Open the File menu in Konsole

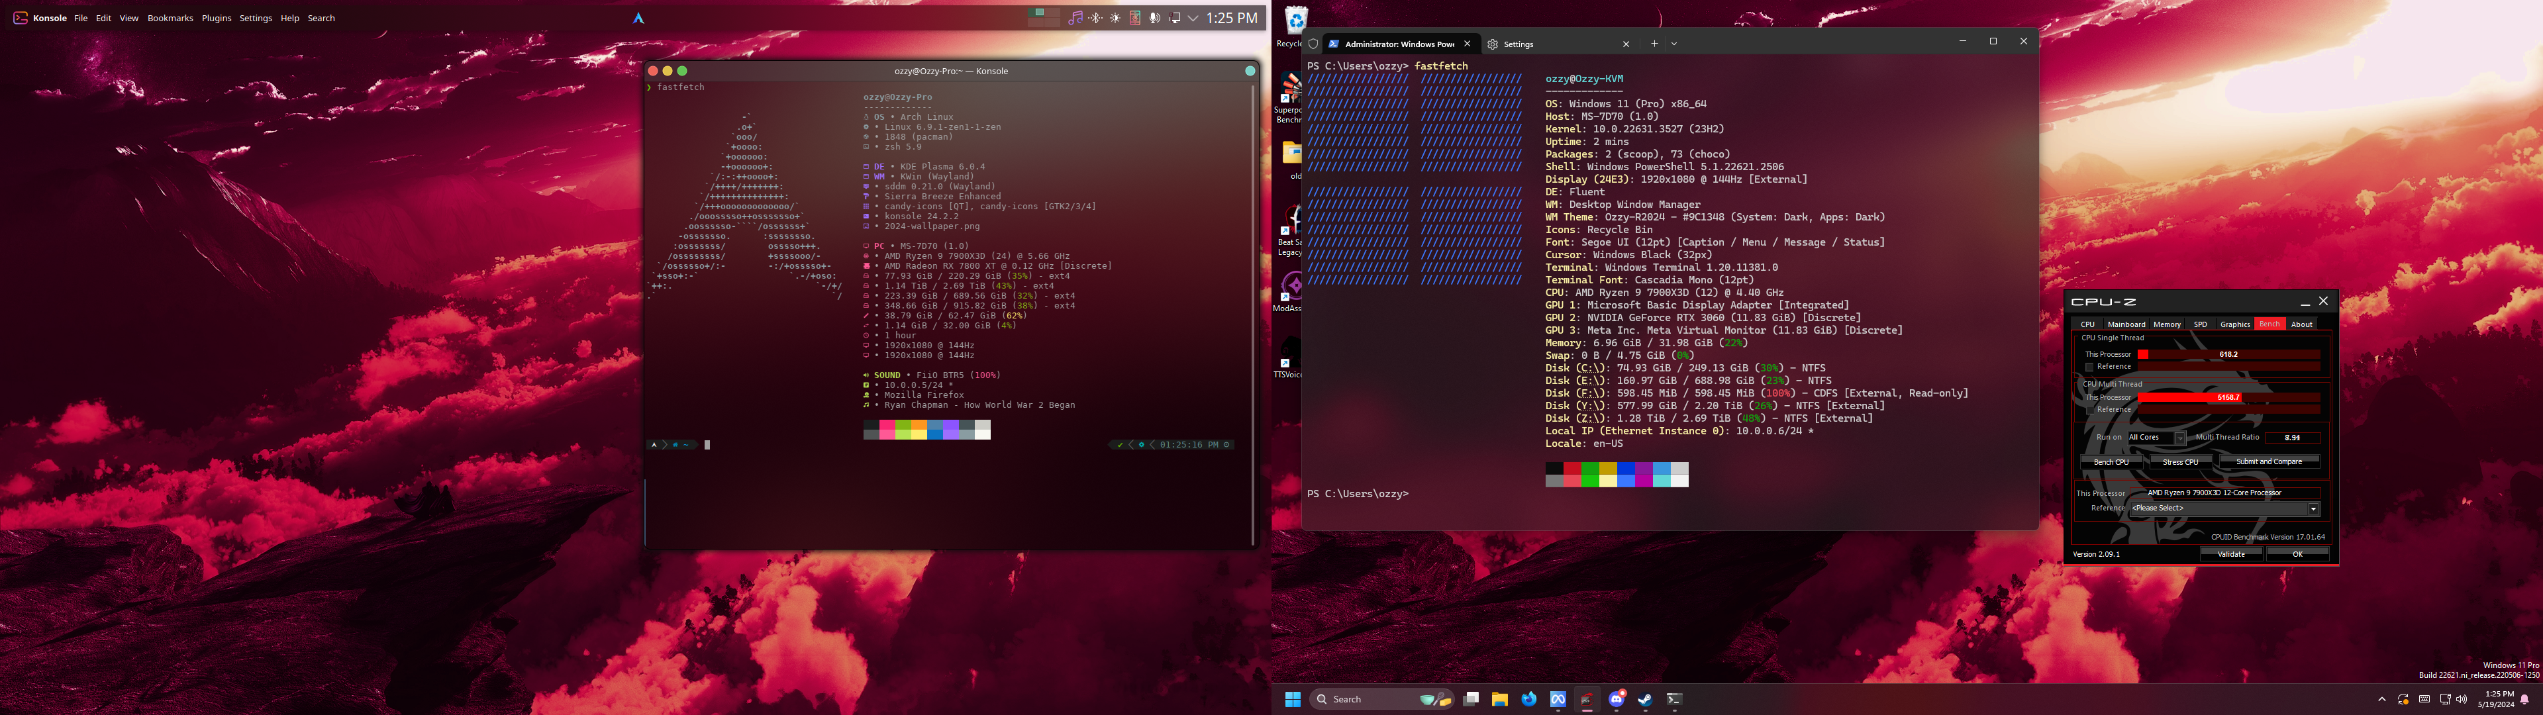[x=81, y=18]
